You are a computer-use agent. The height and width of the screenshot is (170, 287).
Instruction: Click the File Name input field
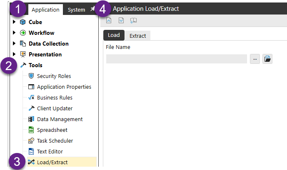coord(176,59)
